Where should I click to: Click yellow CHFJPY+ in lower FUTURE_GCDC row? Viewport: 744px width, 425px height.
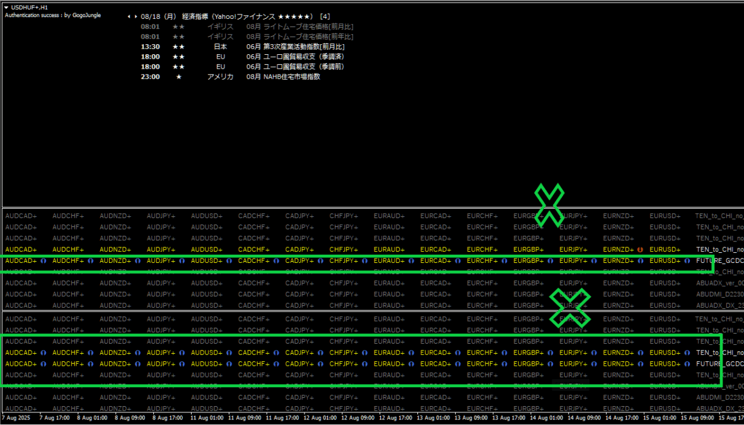pyautogui.click(x=344, y=364)
